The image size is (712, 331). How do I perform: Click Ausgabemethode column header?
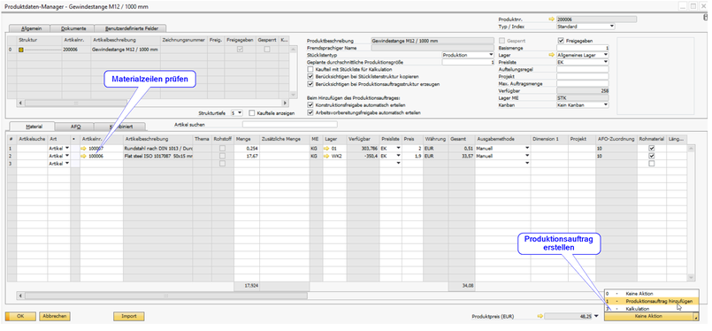click(x=502, y=139)
